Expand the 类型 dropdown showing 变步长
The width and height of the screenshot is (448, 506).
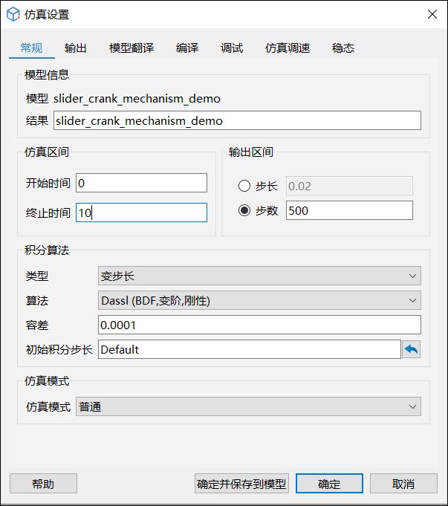pyautogui.click(x=259, y=276)
